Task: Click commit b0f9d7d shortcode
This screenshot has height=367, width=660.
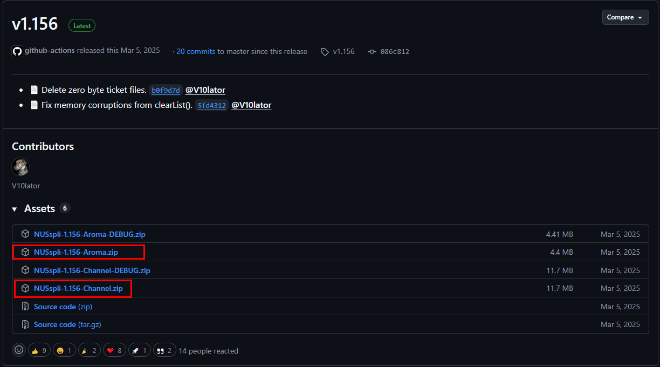Action: coord(166,90)
